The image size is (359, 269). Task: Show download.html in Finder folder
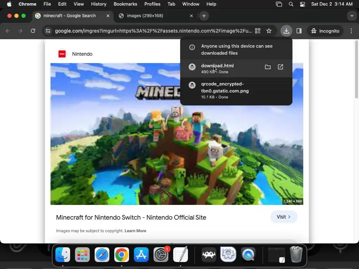click(267, 67)
